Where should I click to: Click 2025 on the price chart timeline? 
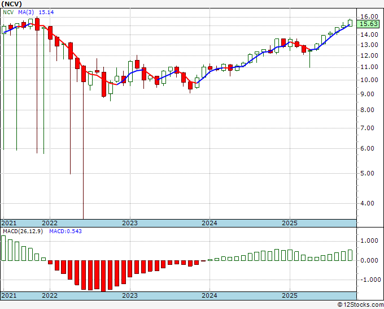click(x=290, y=223)
